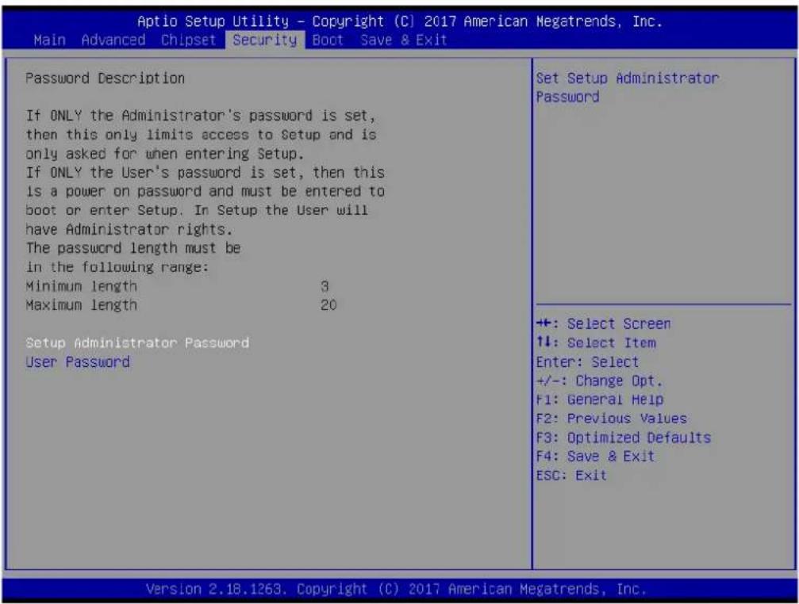This screenshot has width=799, height=604.
Task: Click the F1: General Help hint
Action: pyautogui.click(x=599, y=400)
